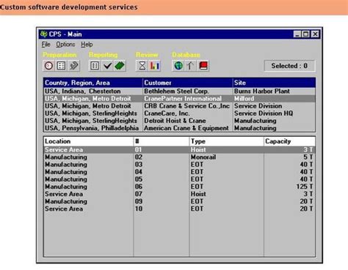This screenshot has width=348, height=270.
Task: Click the Type column header
Action: (227, 141)
